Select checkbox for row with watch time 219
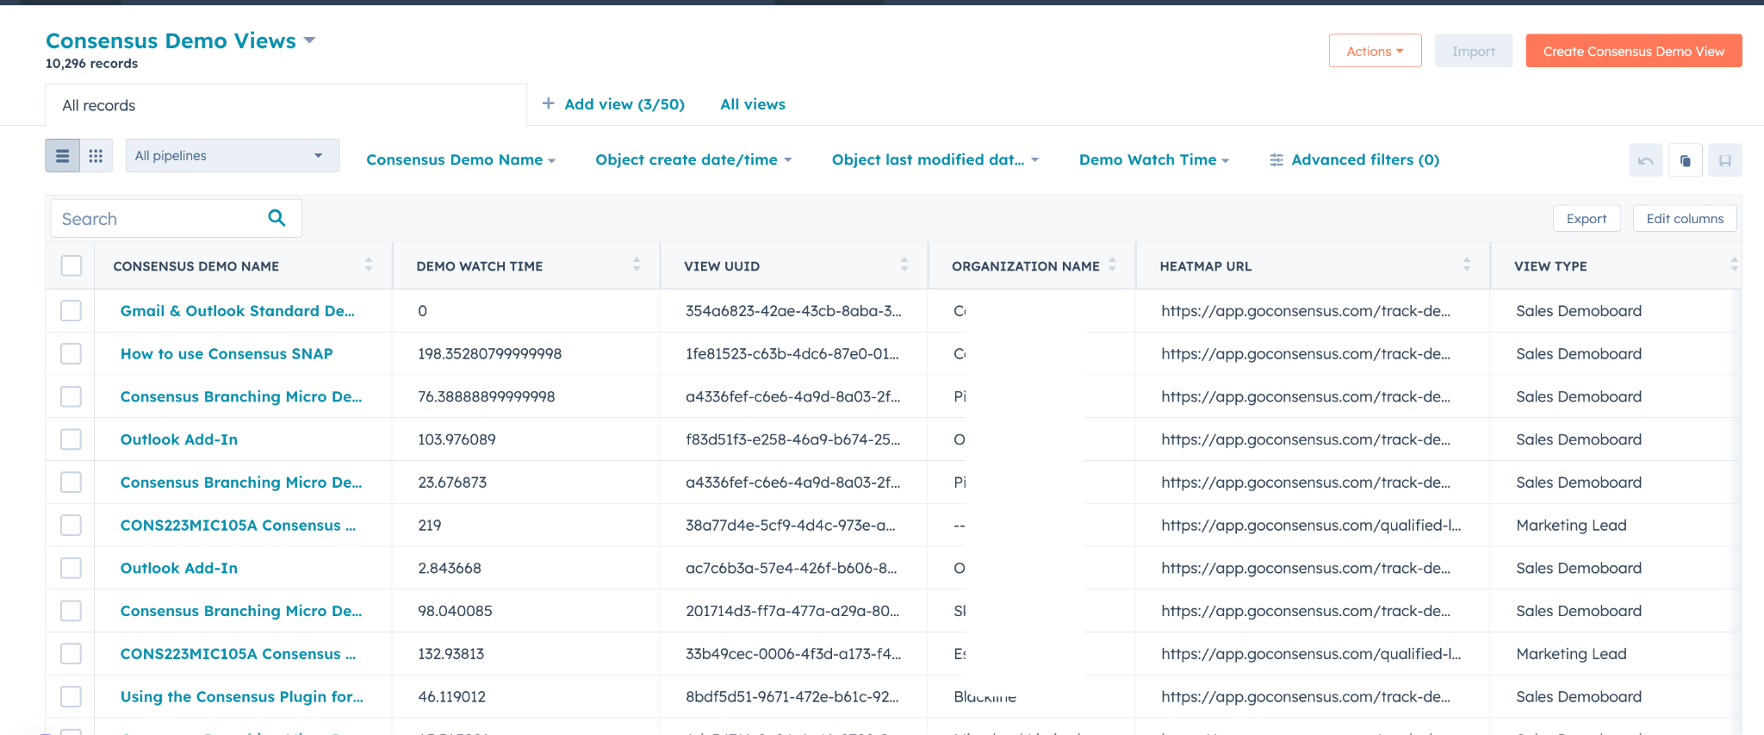Screen dimensions: 1764x735 point(71,525)
